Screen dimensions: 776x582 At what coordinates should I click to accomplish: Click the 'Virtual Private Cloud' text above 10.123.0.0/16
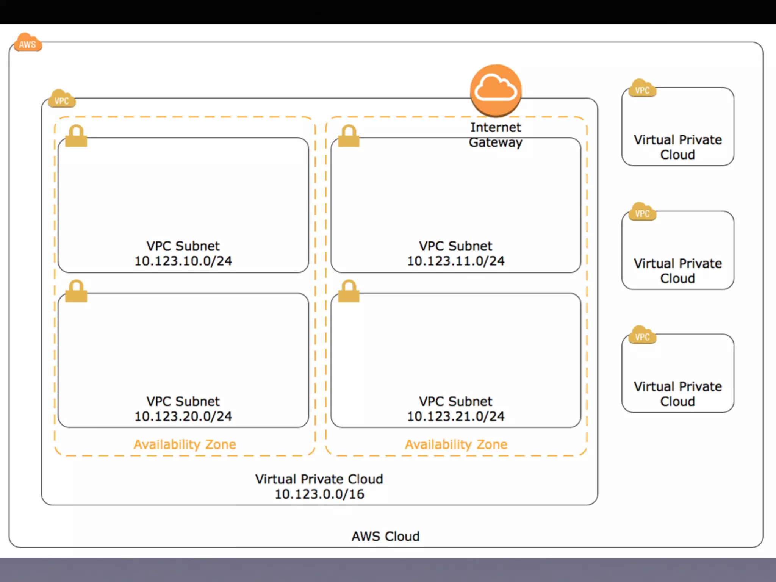(319, 479)
